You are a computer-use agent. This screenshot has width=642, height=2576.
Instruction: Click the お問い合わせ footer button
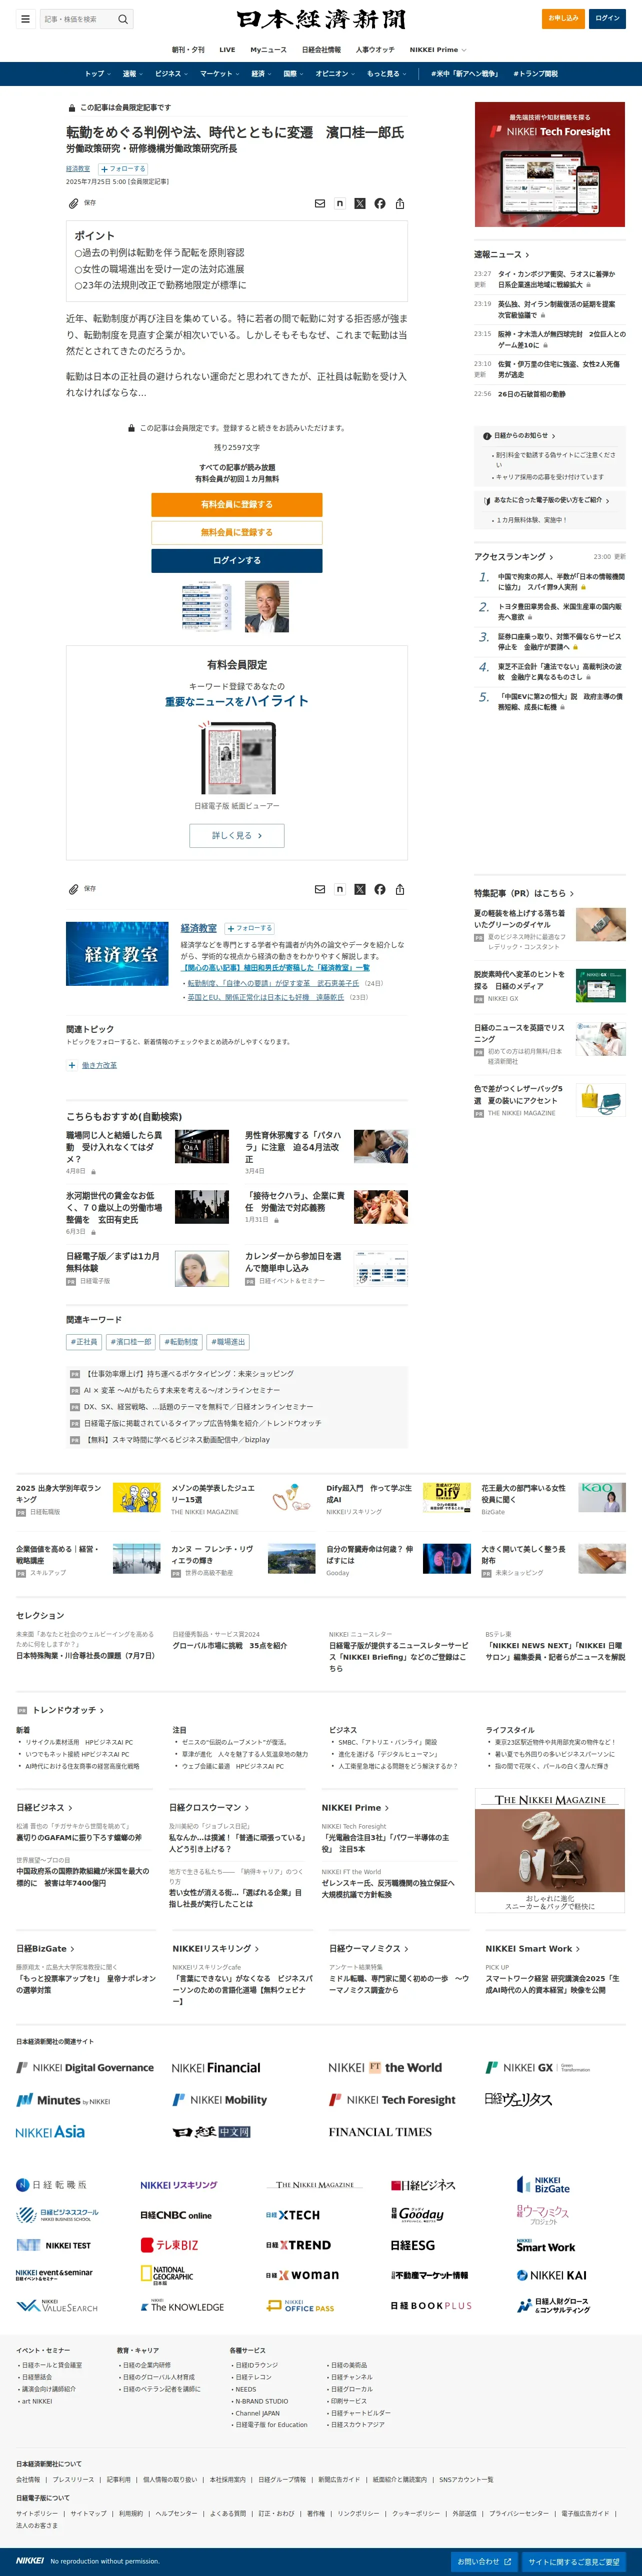point(485,2561)
